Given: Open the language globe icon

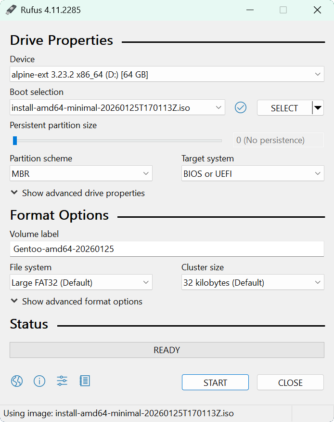Looking at the screenshot, I should point(17,382).
